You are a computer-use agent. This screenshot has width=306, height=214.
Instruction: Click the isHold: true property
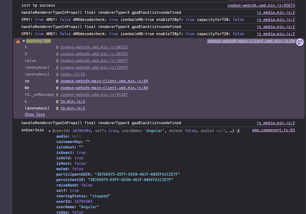point(70,158)
